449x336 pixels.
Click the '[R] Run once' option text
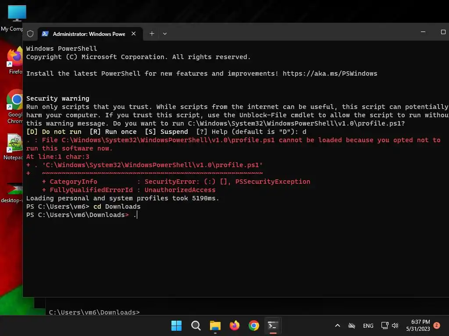click(113, 132)
